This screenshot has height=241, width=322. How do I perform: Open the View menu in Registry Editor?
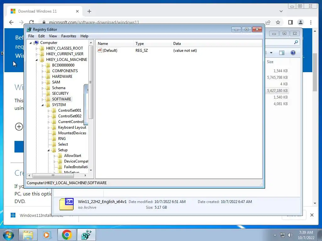pyautogui.click(x=53, y=36)
